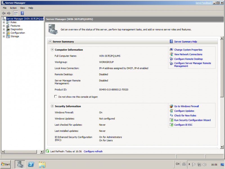Expand the Roles tree node
The height and width of the screenshot is (169, 225).
pos(4,22)
